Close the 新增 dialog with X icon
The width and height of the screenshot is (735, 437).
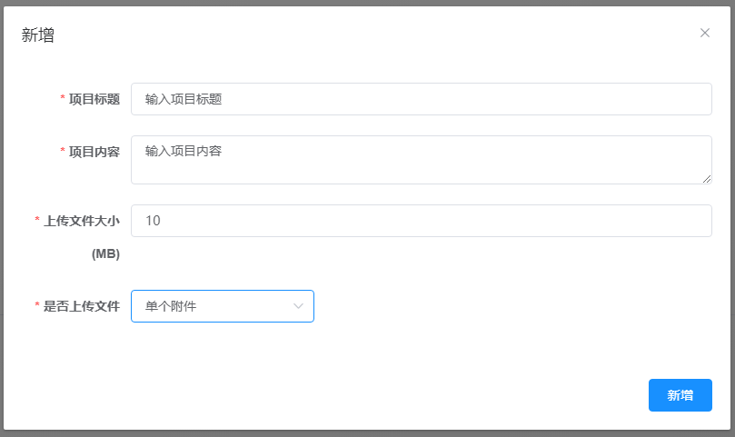705,33
